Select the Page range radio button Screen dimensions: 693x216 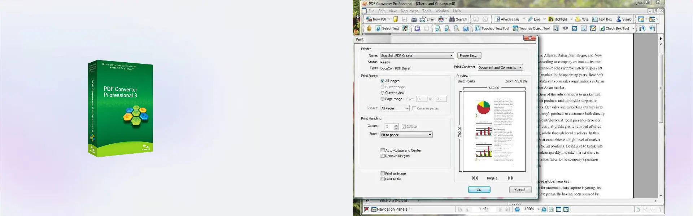coord(382,99)
